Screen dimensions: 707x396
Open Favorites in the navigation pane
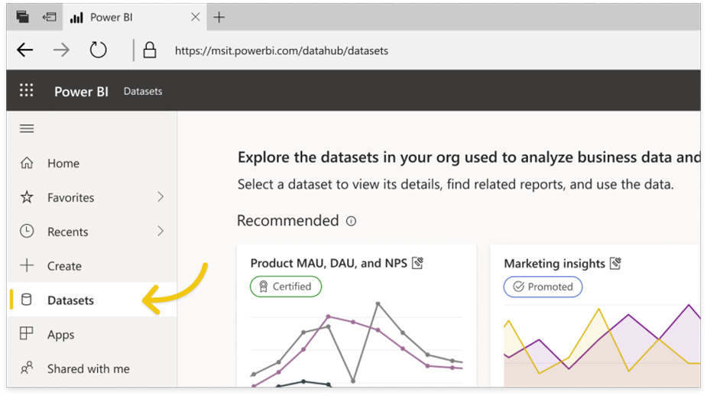pyautogui.click(x=92, y=197)
